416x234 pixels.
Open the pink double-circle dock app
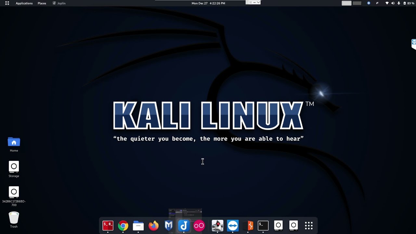tap(199, 226)
